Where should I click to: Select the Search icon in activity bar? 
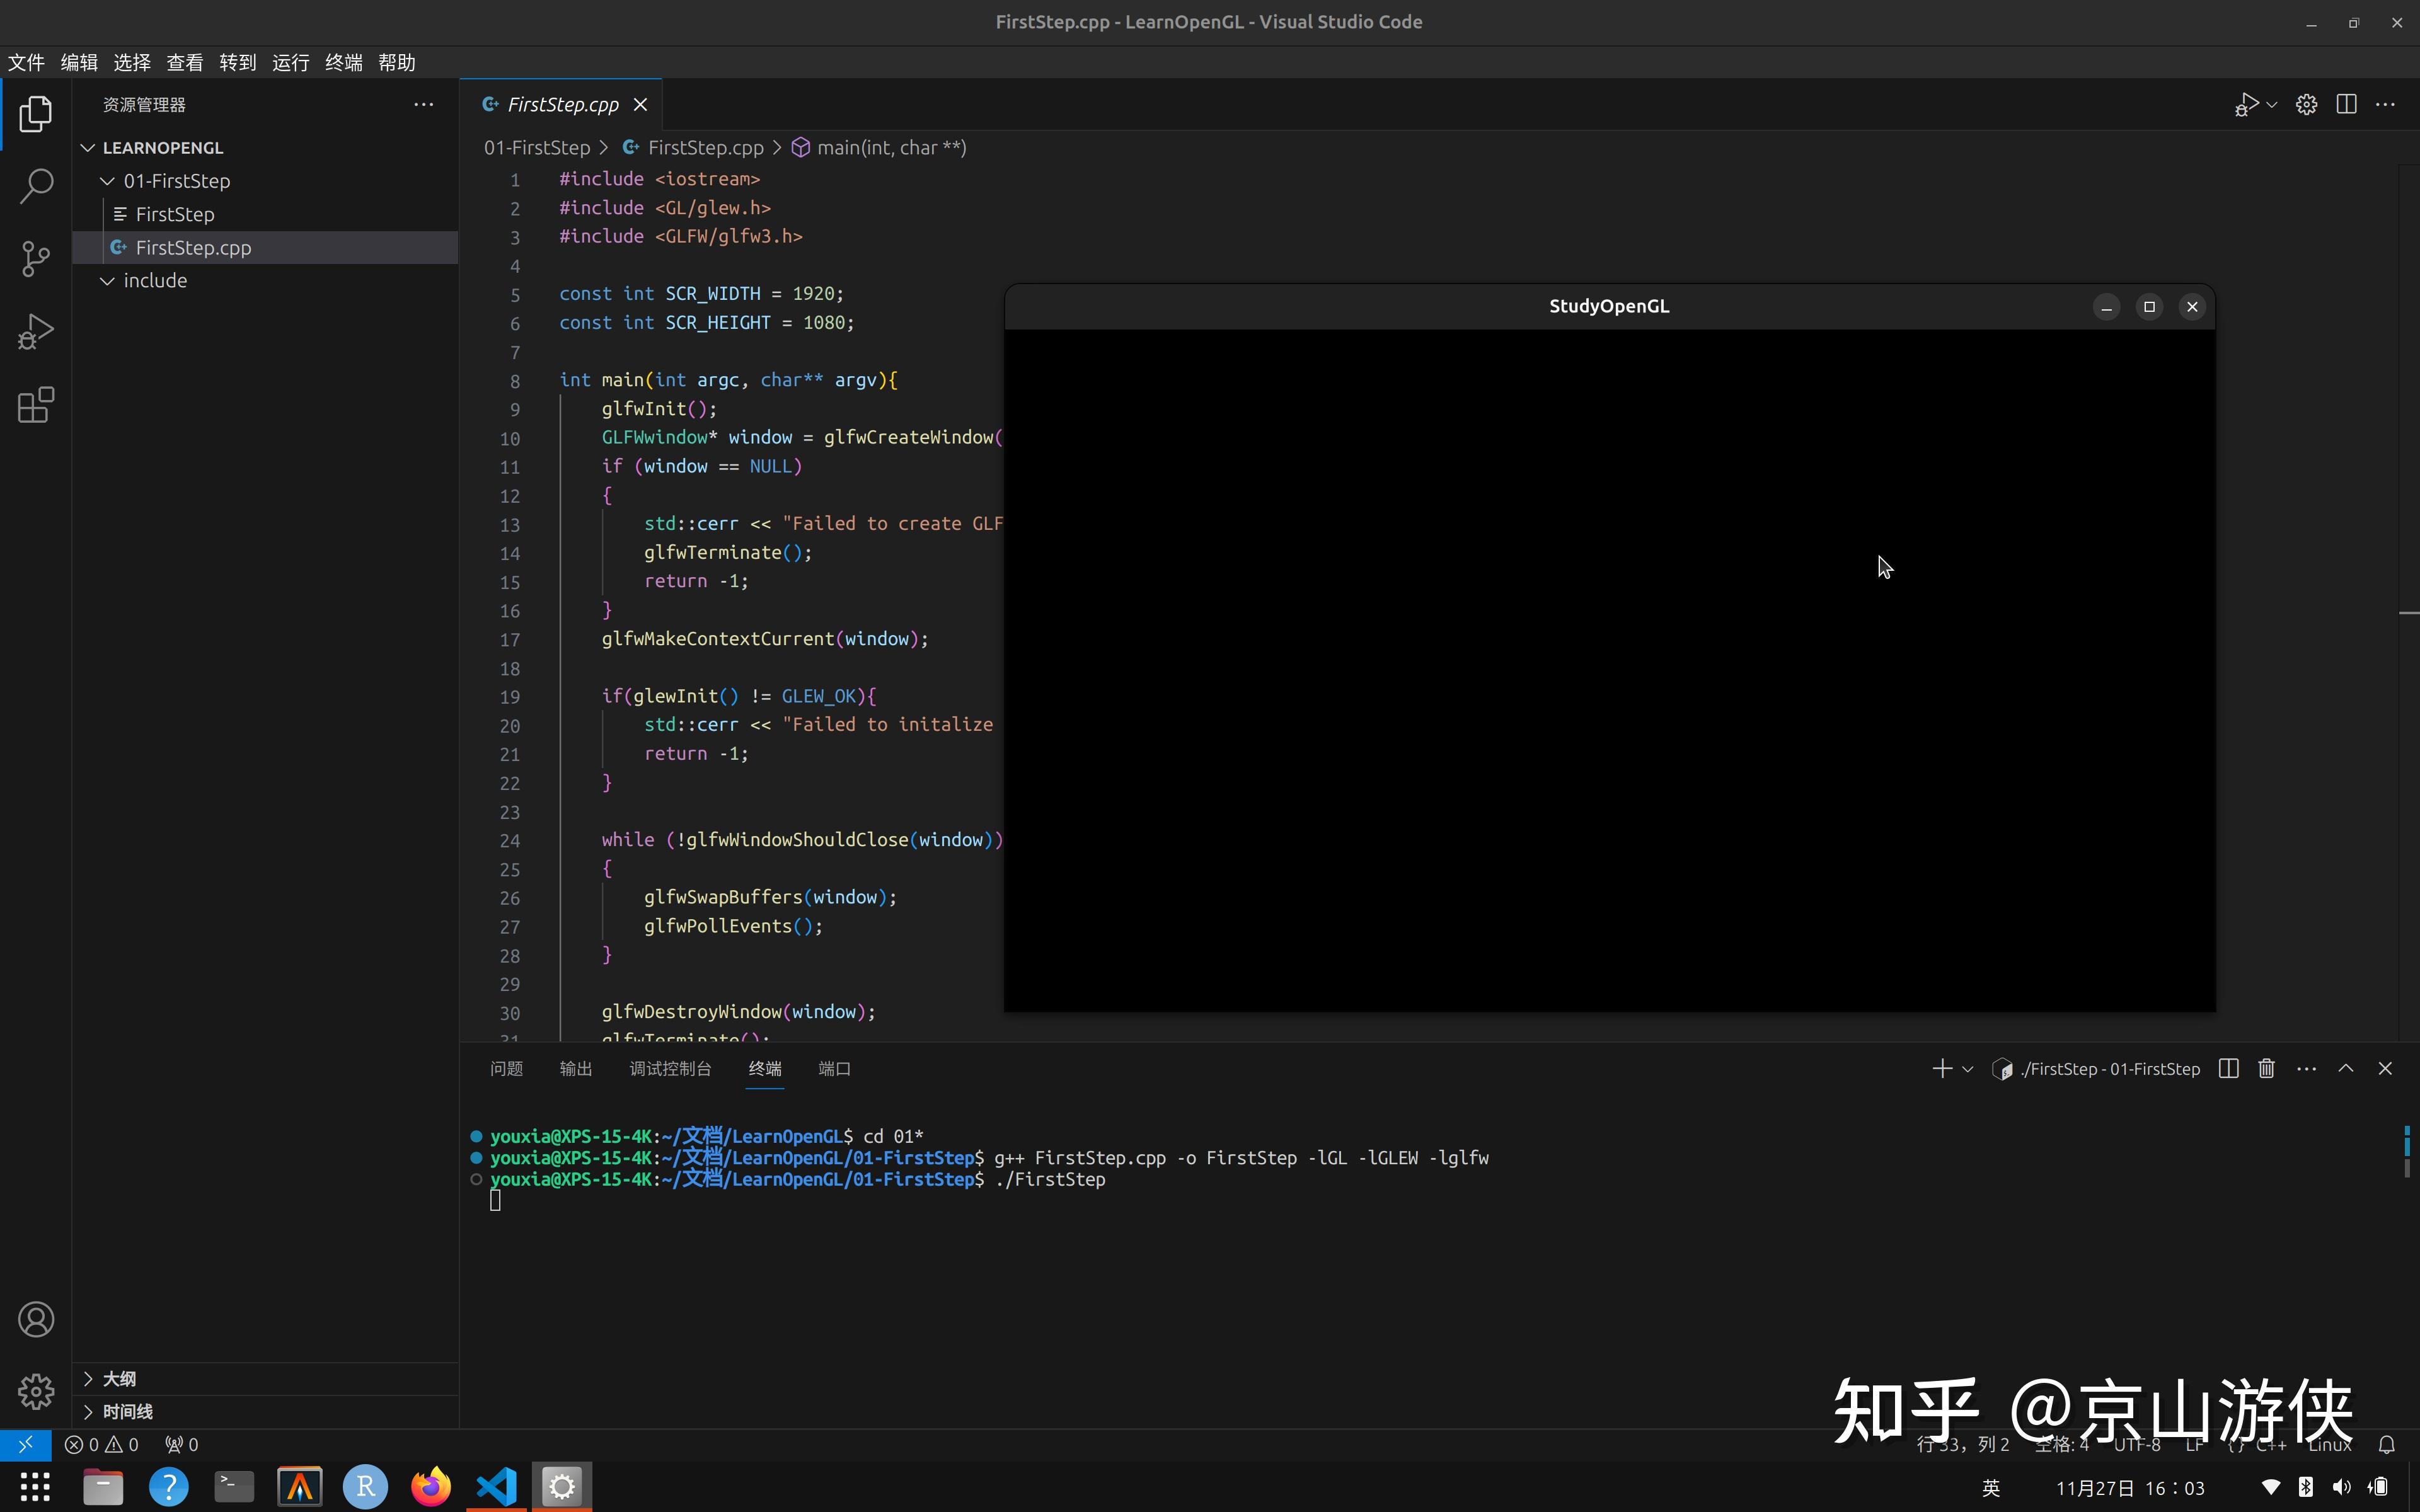click(x=36, y=186)
